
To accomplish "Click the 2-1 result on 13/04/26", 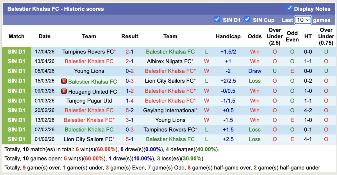I will pyautogui.click(x=129, y=61).
